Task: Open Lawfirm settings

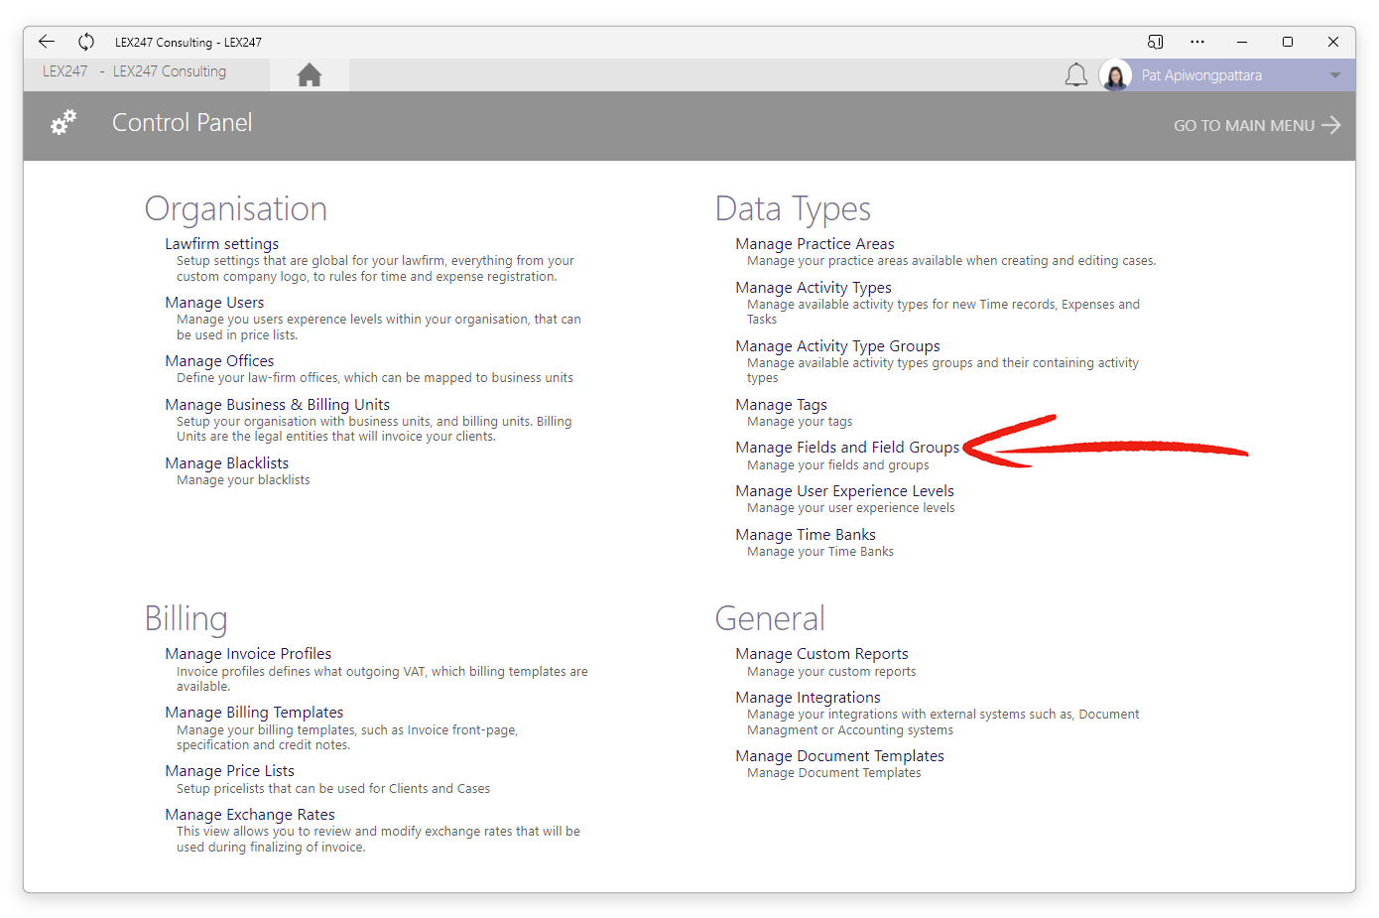Action: (221, 244)
